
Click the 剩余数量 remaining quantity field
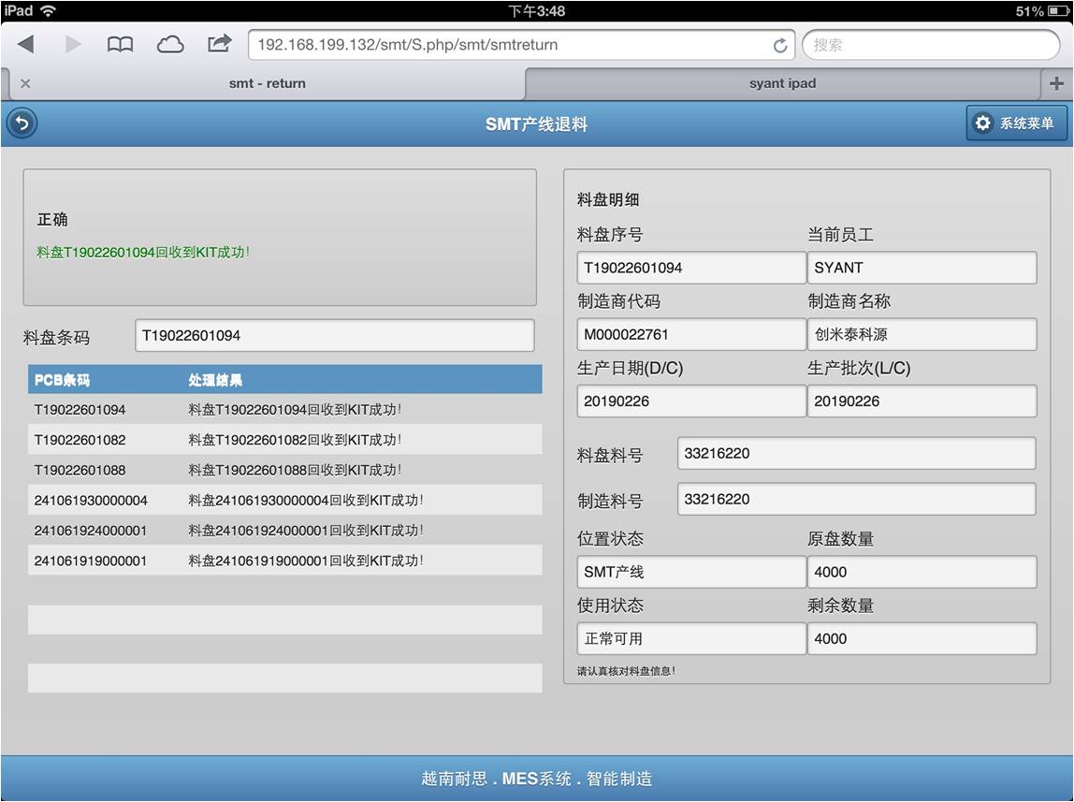coord(922,638)
